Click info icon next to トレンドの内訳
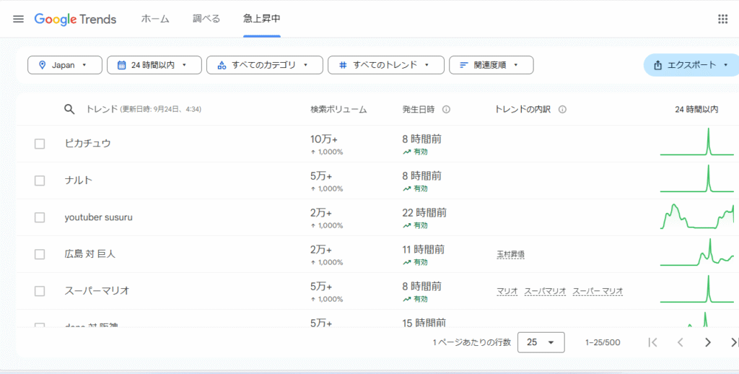This screenshot has height=374, width=739. [562, 110]
